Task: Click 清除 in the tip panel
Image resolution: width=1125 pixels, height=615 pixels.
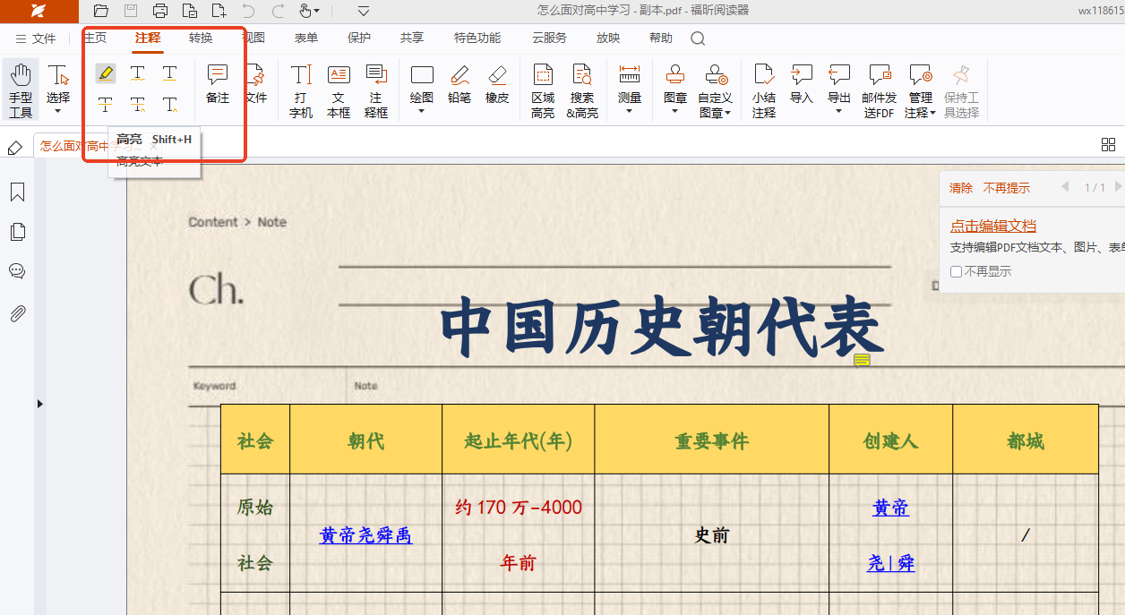Action: (x=960, y=188)
